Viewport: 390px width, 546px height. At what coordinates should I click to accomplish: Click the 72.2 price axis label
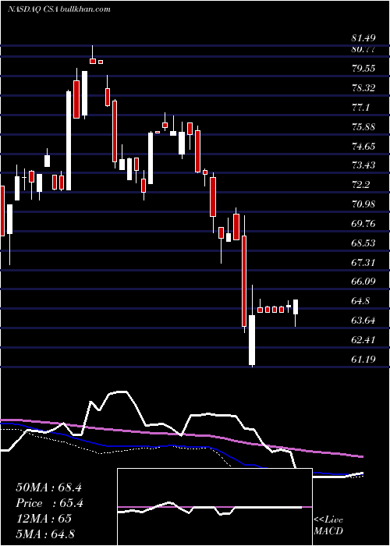tap(360, 185)
